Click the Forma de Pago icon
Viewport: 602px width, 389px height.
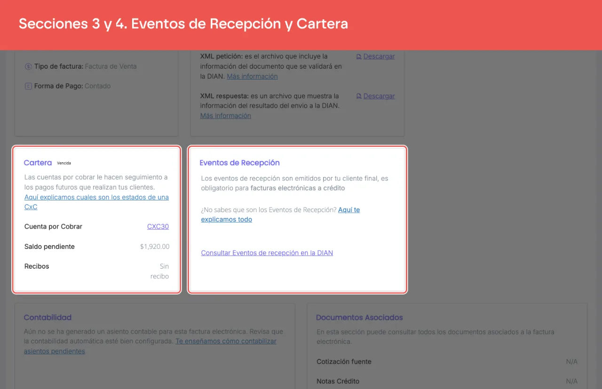[x=28, y=86]
